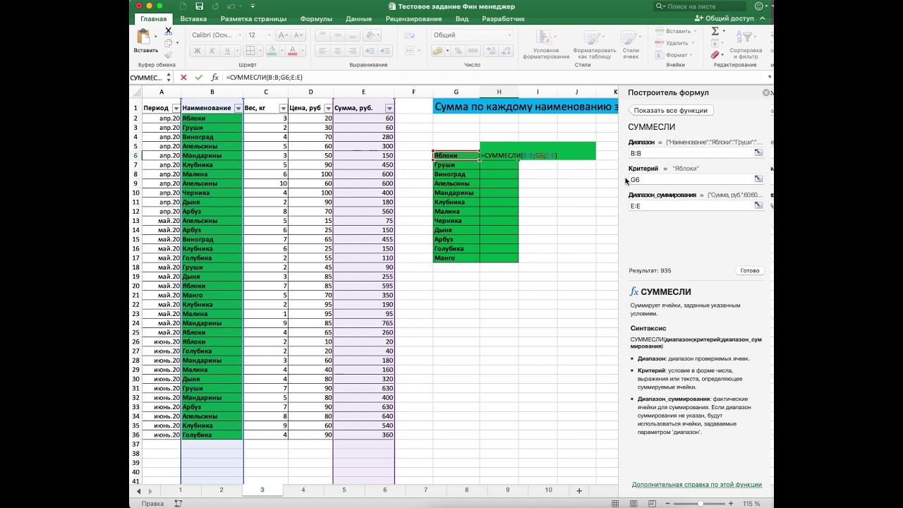
Task: Open the Вставка ribbon tab
Action: point(193,19)
